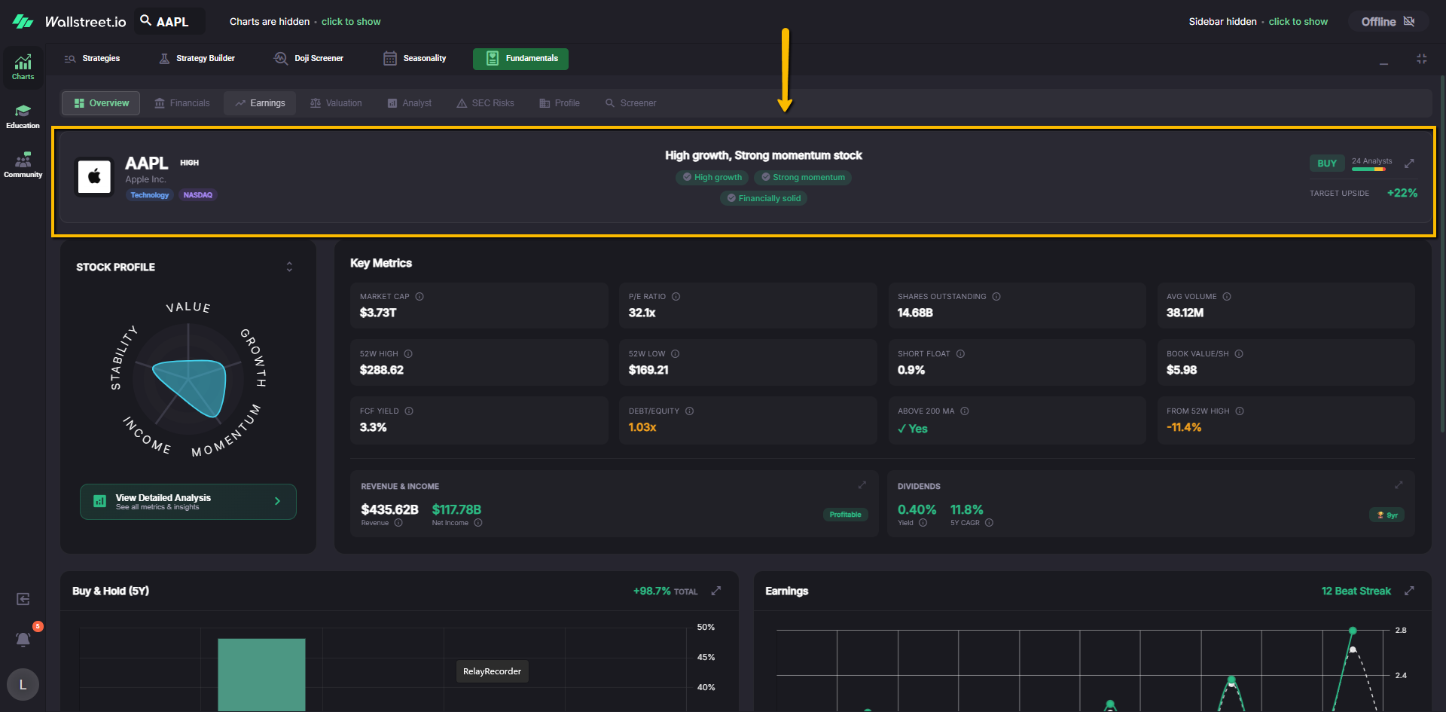1446x712 pixels.
Task: Open the Community sidebar section
Action: (23, 164)
